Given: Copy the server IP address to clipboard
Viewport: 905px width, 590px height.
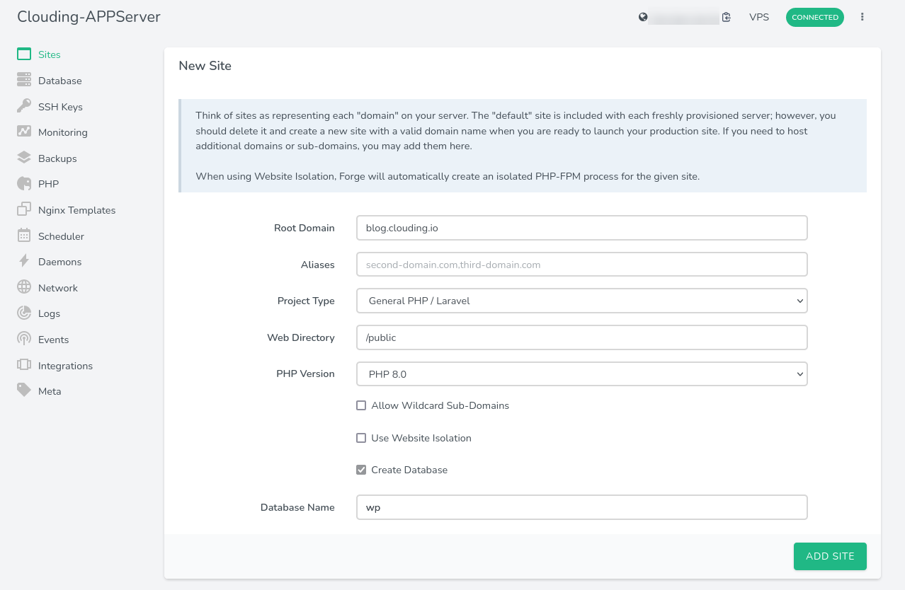Looking at the screenshot, I should (x=726, y=18).
